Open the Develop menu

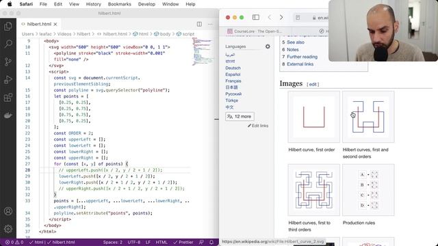click(146, 4)
